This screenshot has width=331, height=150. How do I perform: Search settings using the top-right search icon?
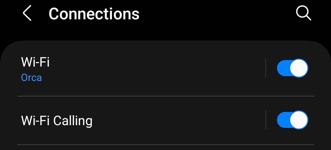304,13
